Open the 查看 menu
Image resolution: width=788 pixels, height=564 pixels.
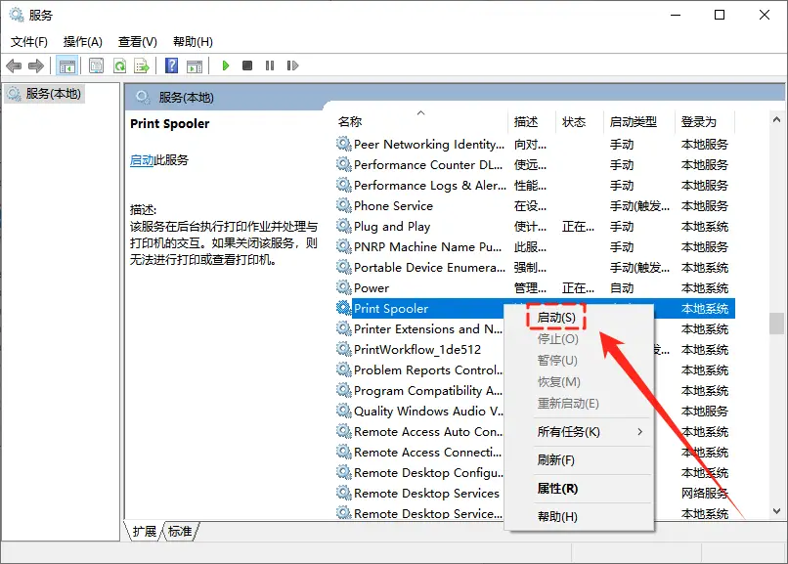136,42
